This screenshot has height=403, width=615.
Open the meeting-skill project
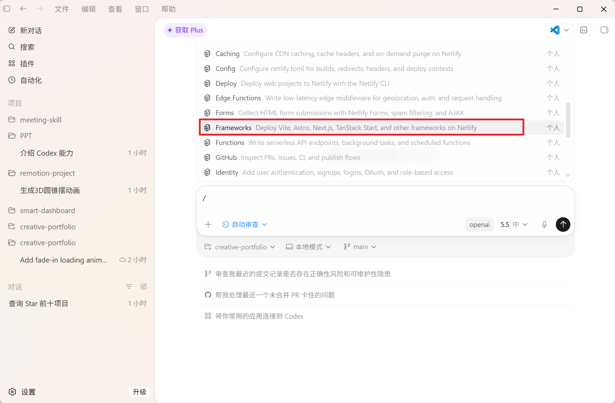(77, 120)
